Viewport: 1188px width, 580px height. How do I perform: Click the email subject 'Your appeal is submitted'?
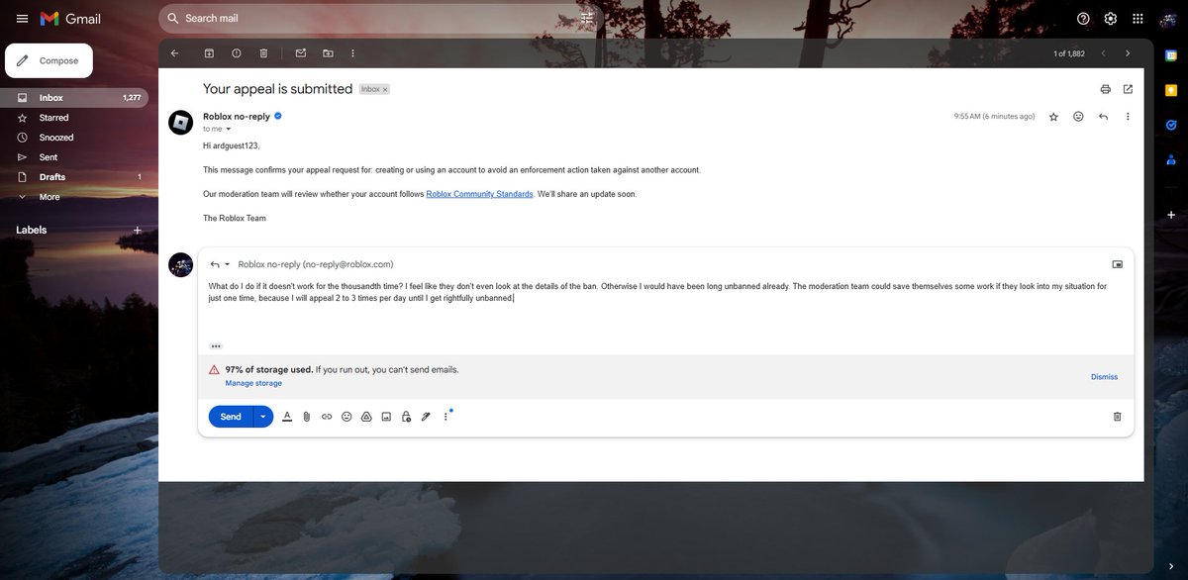click(x=278, y=89)
